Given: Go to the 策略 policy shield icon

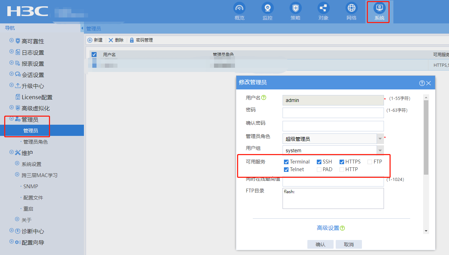Looking at the screenshot, I should coord(295,8).
